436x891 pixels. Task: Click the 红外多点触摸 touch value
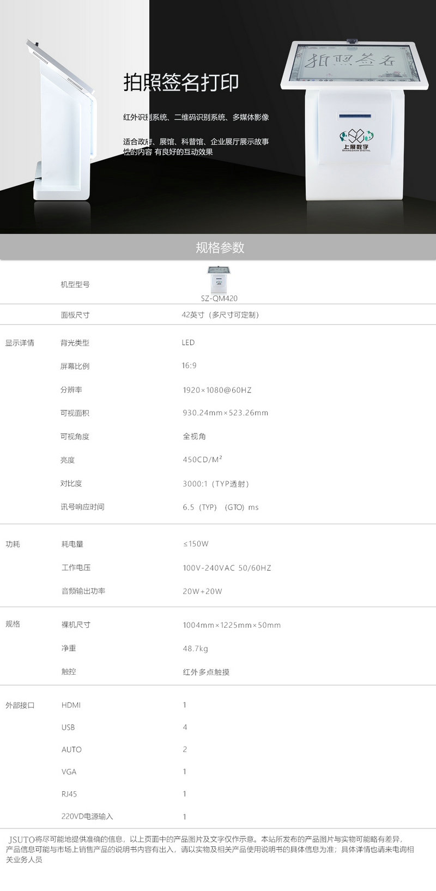[x=206, y=672]
